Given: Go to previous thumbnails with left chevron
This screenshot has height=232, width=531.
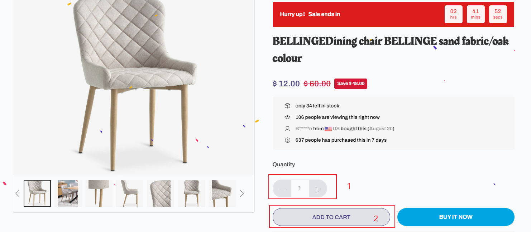Looking at the screenshot, I should (x=18, y=193).
